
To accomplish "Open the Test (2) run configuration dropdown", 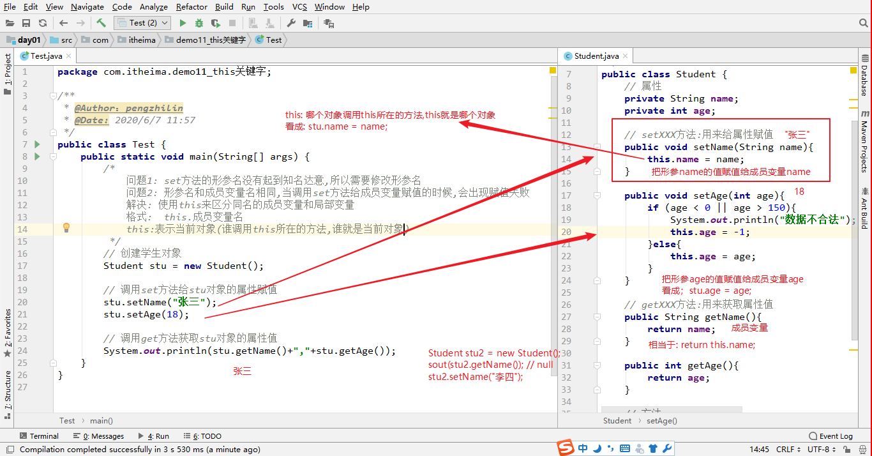I will pos(142,23).
